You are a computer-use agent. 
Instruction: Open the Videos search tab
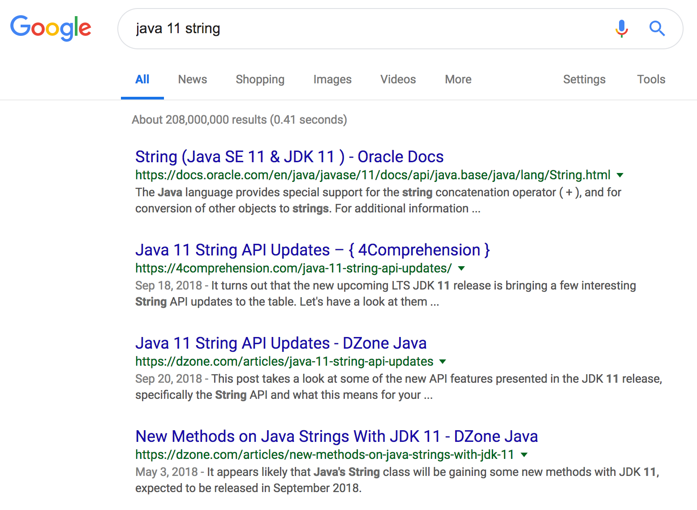coord(398,79)
